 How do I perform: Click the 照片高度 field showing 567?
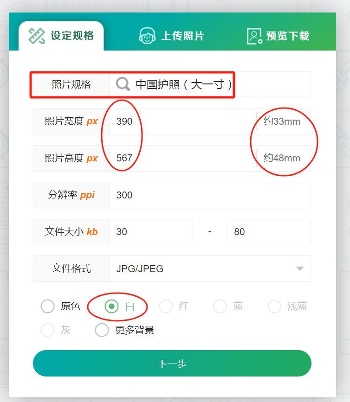click(183, 158)
